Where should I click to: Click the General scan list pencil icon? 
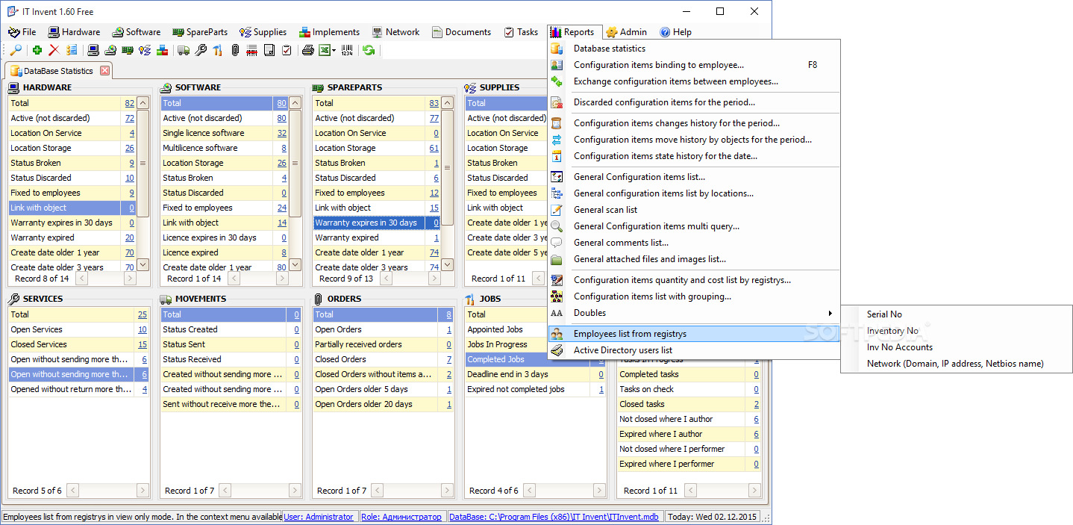[x=557, y=210]
